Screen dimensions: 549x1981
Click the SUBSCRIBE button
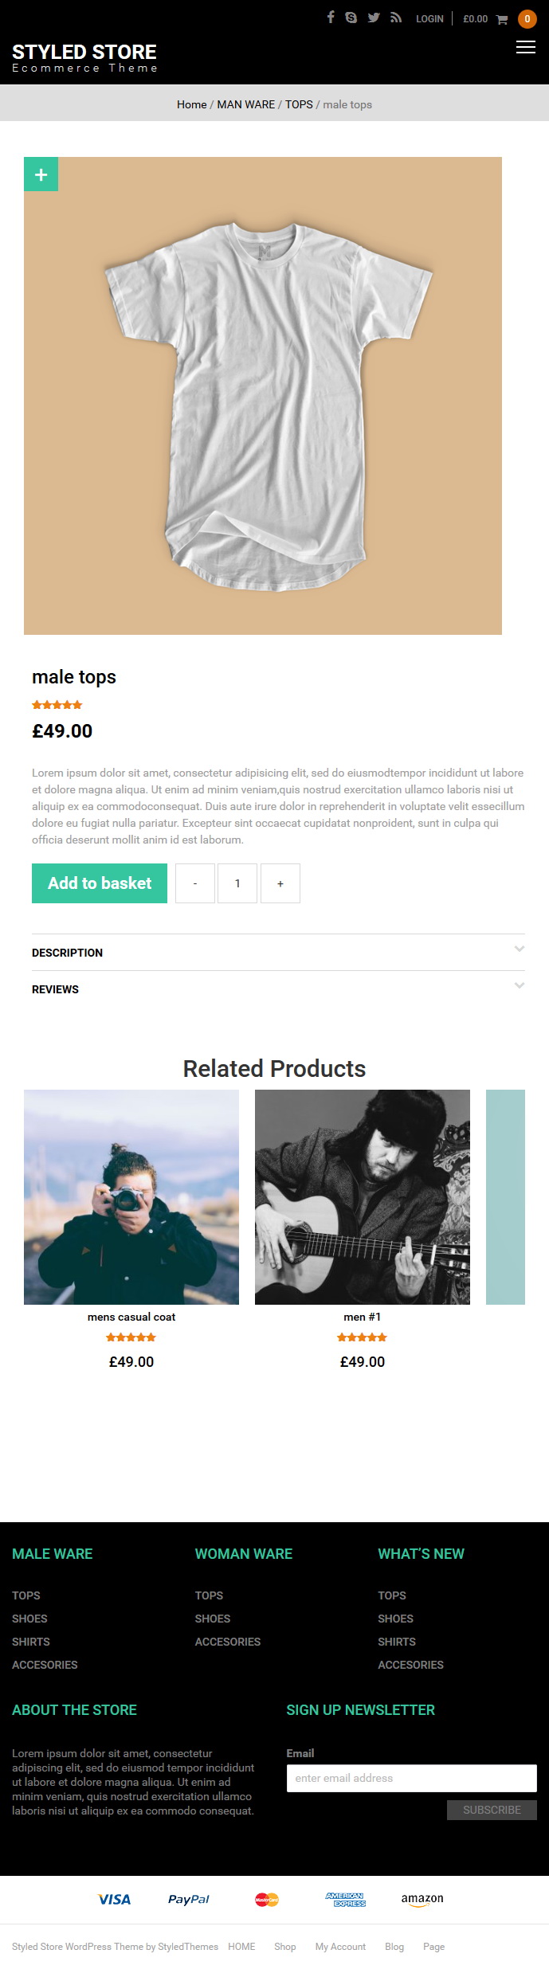(x=492, y=1810)
